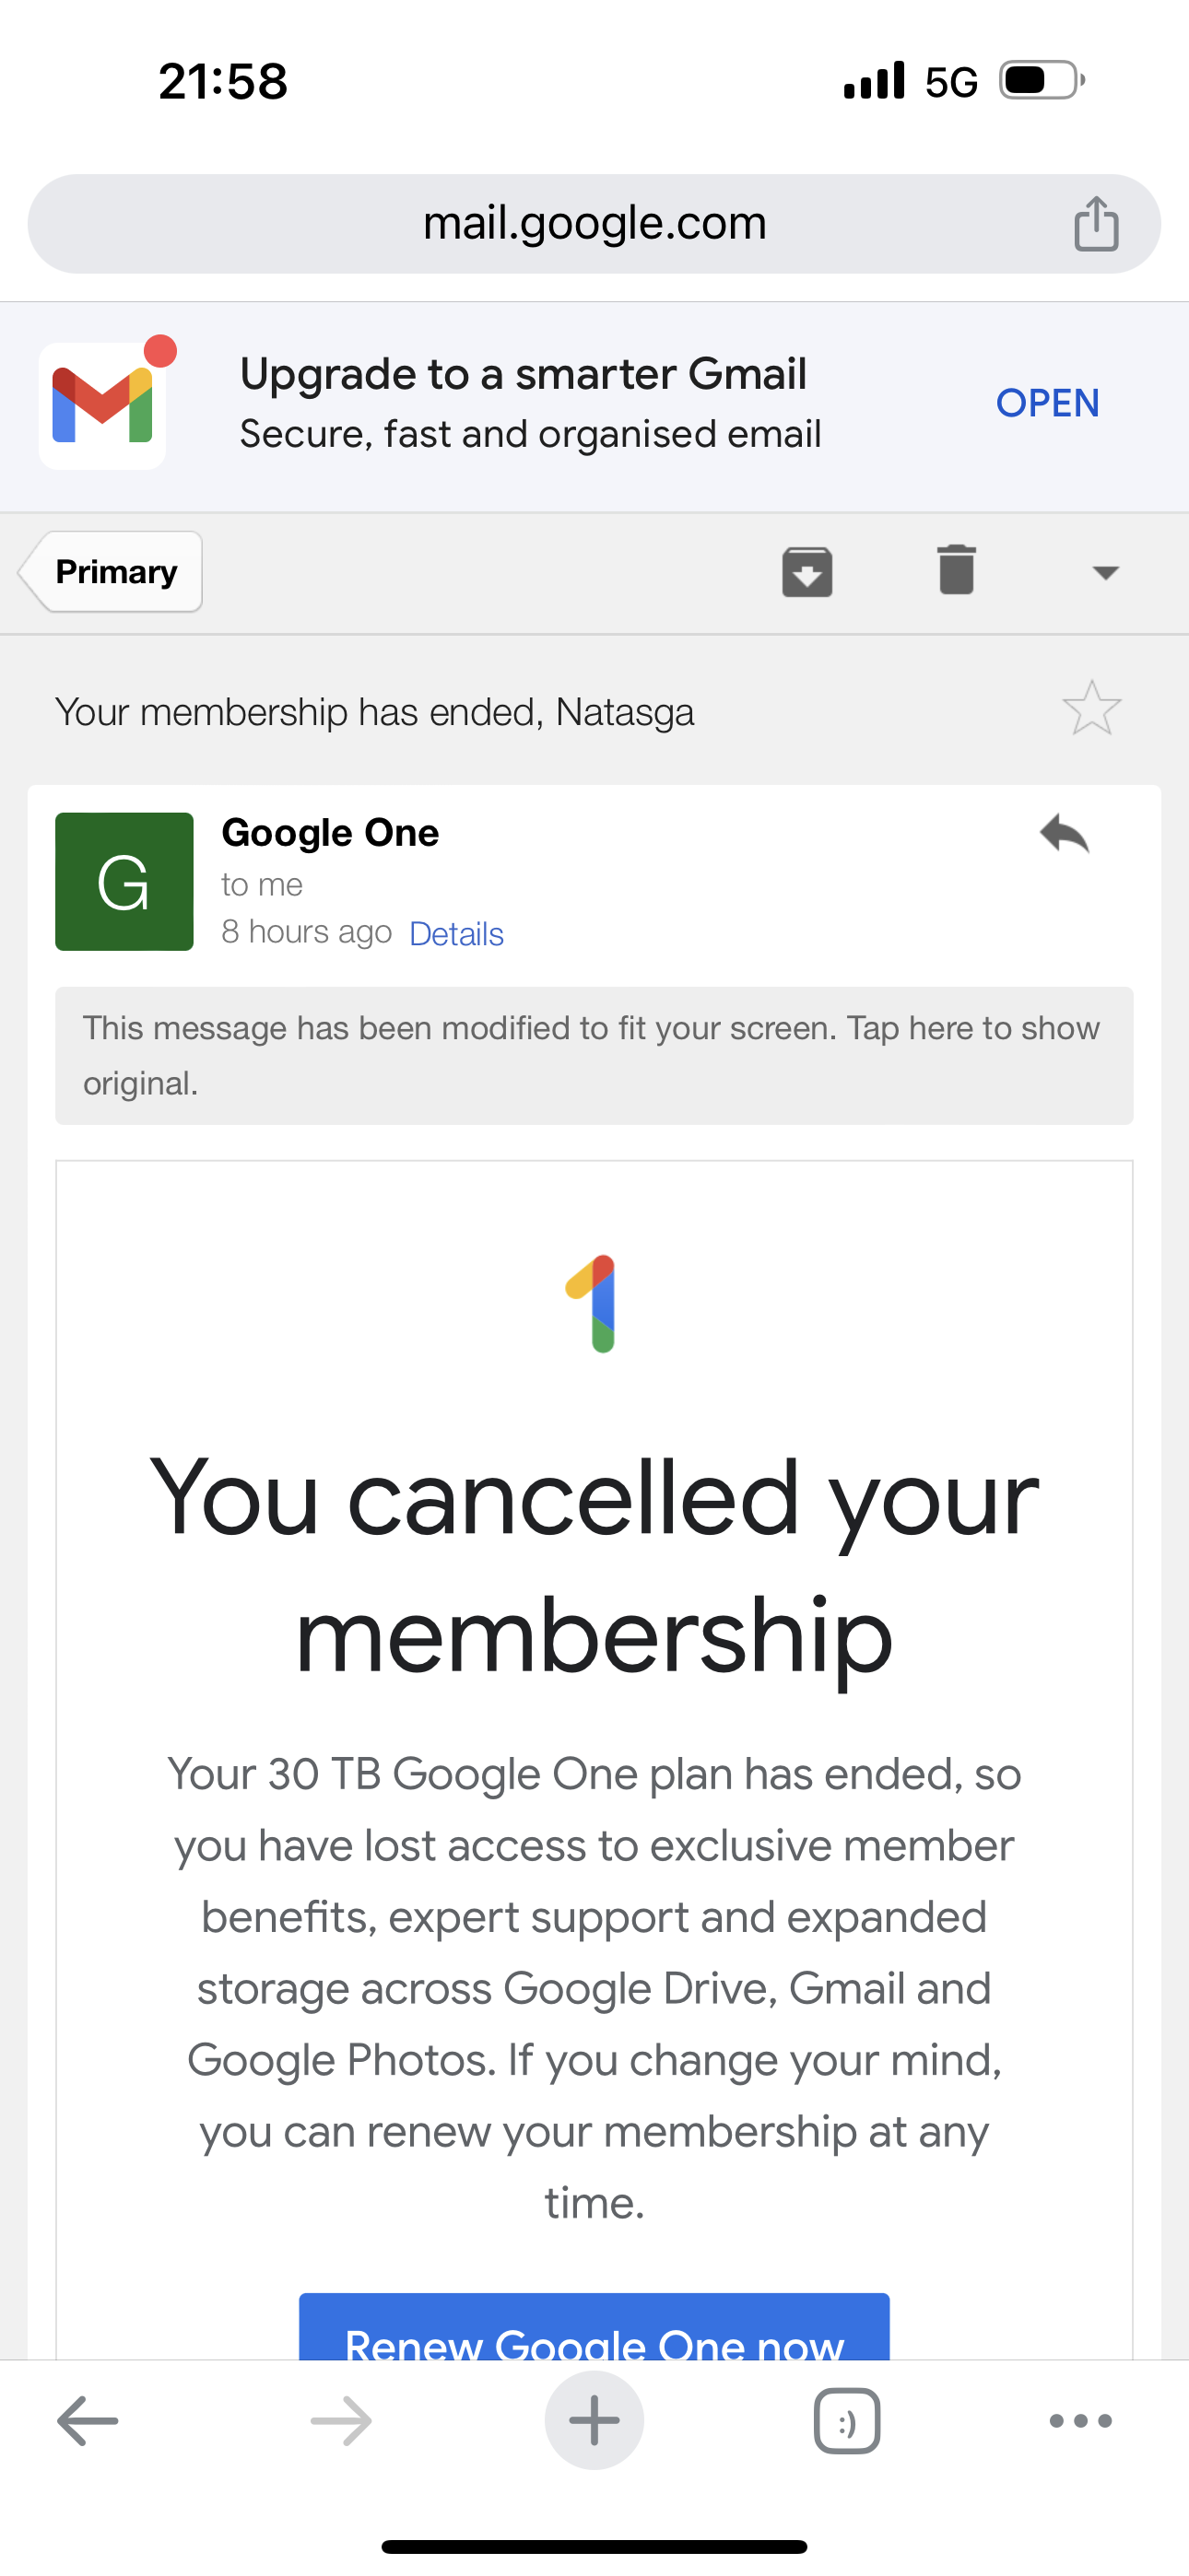The image size is (1189, 2576).
Task: Archive this email message
Action: pos(806,572)
